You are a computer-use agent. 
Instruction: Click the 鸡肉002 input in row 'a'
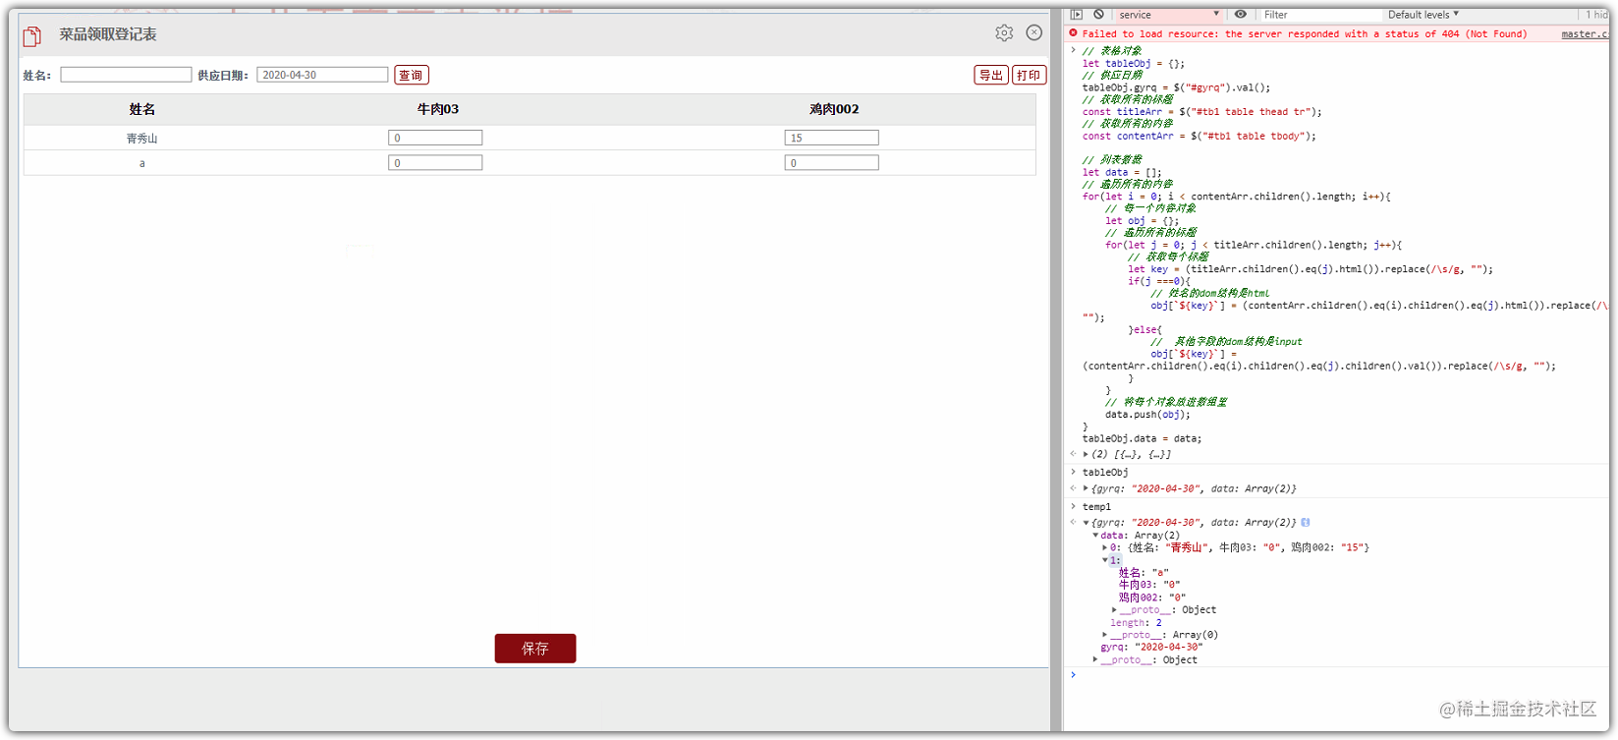(x=832, y=163)
